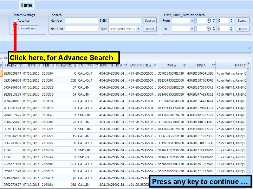
Task: Click the First Cell input field
Action: coord(82,29)
